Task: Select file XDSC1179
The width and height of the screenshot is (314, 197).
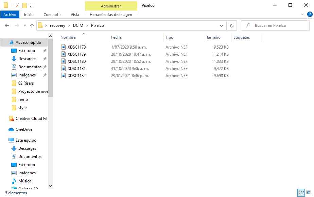Action: (77, 54)
